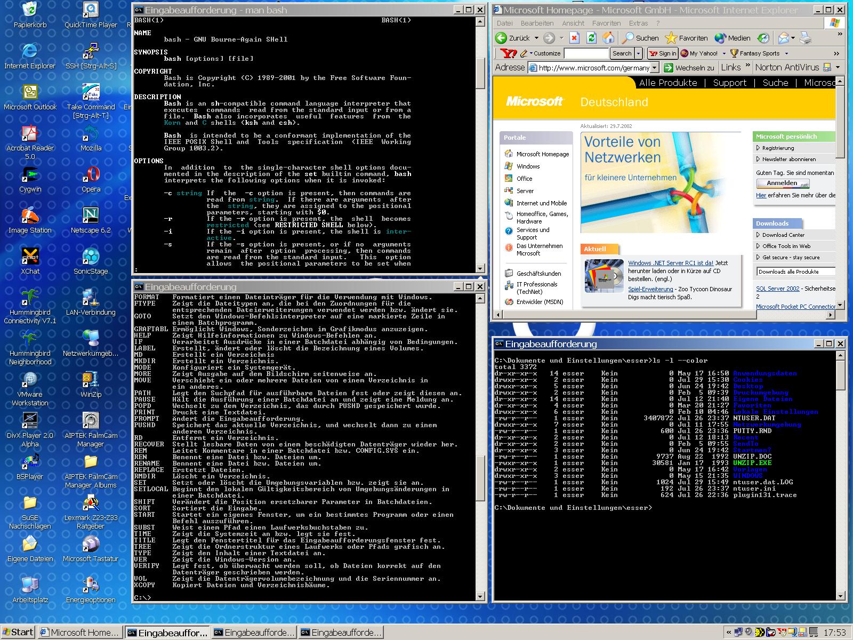Click the Anmelden button
This screenshot has height=640, width=853.
(783, 183)
